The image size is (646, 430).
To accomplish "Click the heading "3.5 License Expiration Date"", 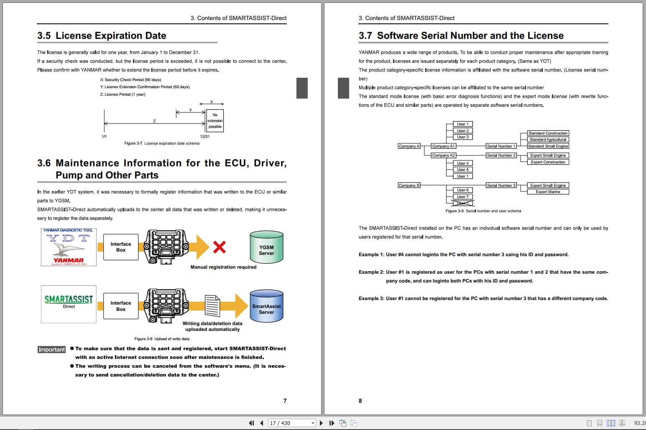I will point(102,36).
